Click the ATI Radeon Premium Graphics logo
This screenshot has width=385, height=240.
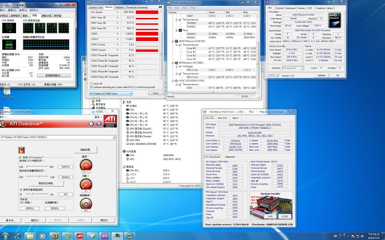tap(110, 121)
